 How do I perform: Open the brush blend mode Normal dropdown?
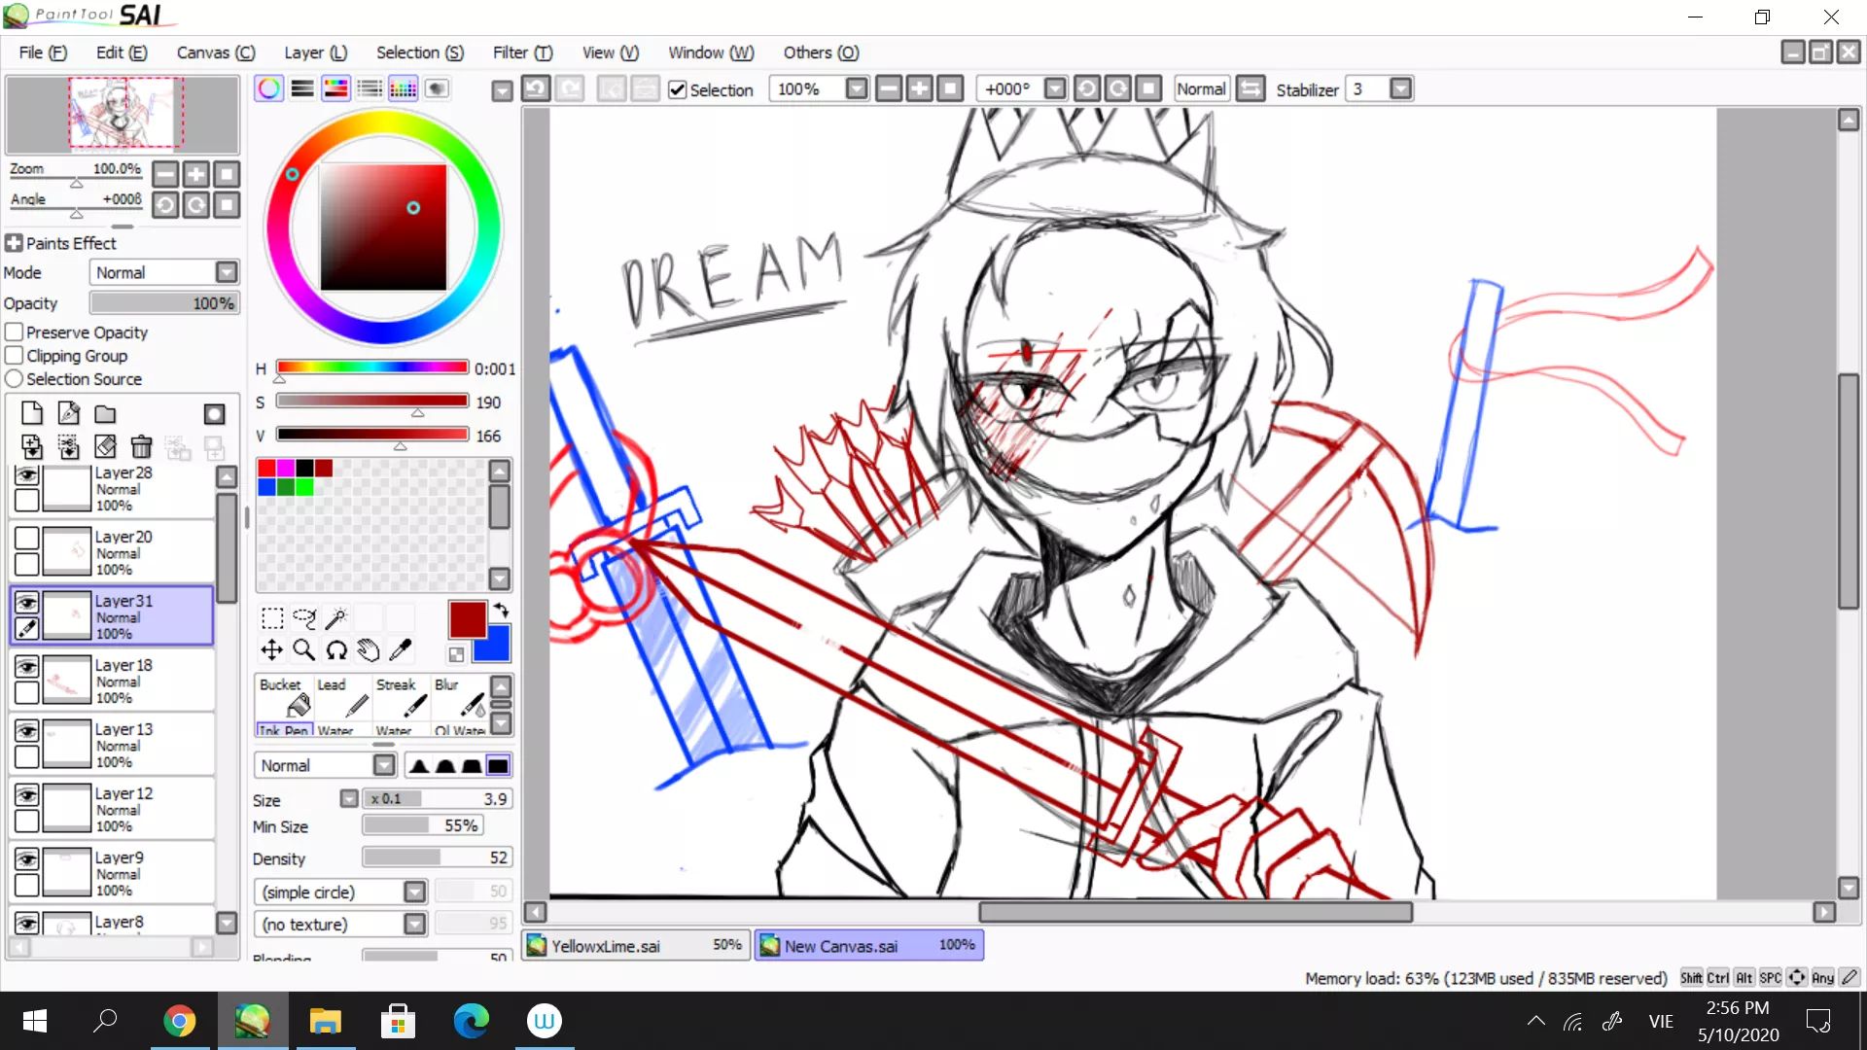384,766
